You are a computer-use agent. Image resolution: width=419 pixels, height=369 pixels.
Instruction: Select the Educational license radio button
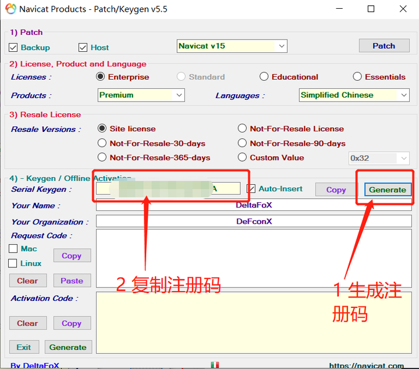point(264,77)
